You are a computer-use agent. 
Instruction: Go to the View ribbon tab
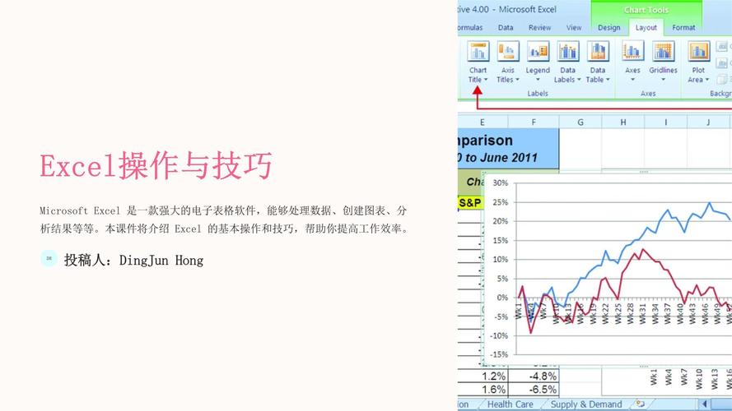(573, 27)
